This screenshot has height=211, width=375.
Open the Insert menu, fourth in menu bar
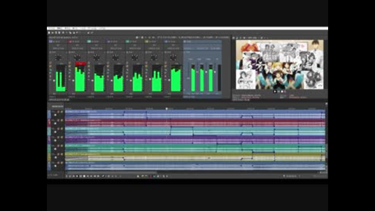pos(75,29)
